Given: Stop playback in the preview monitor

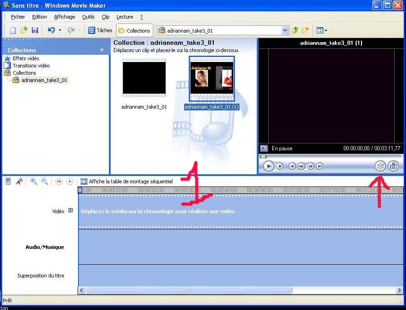Looking at the screenshot, I should pos(279,167).
